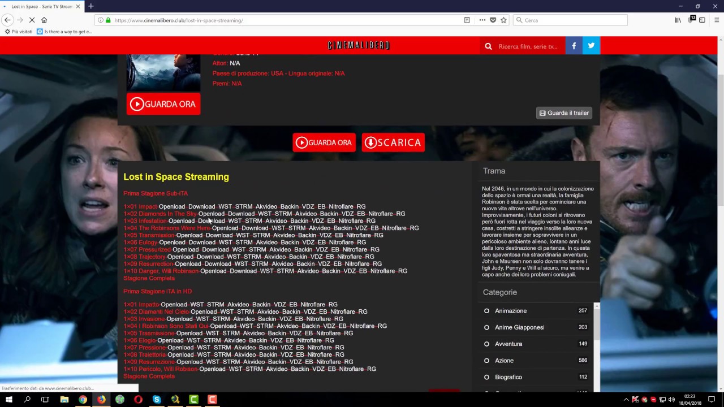Screen dimensions: 724x407
Task: Open the Firefox home page icon
Action: coord(44,20)
